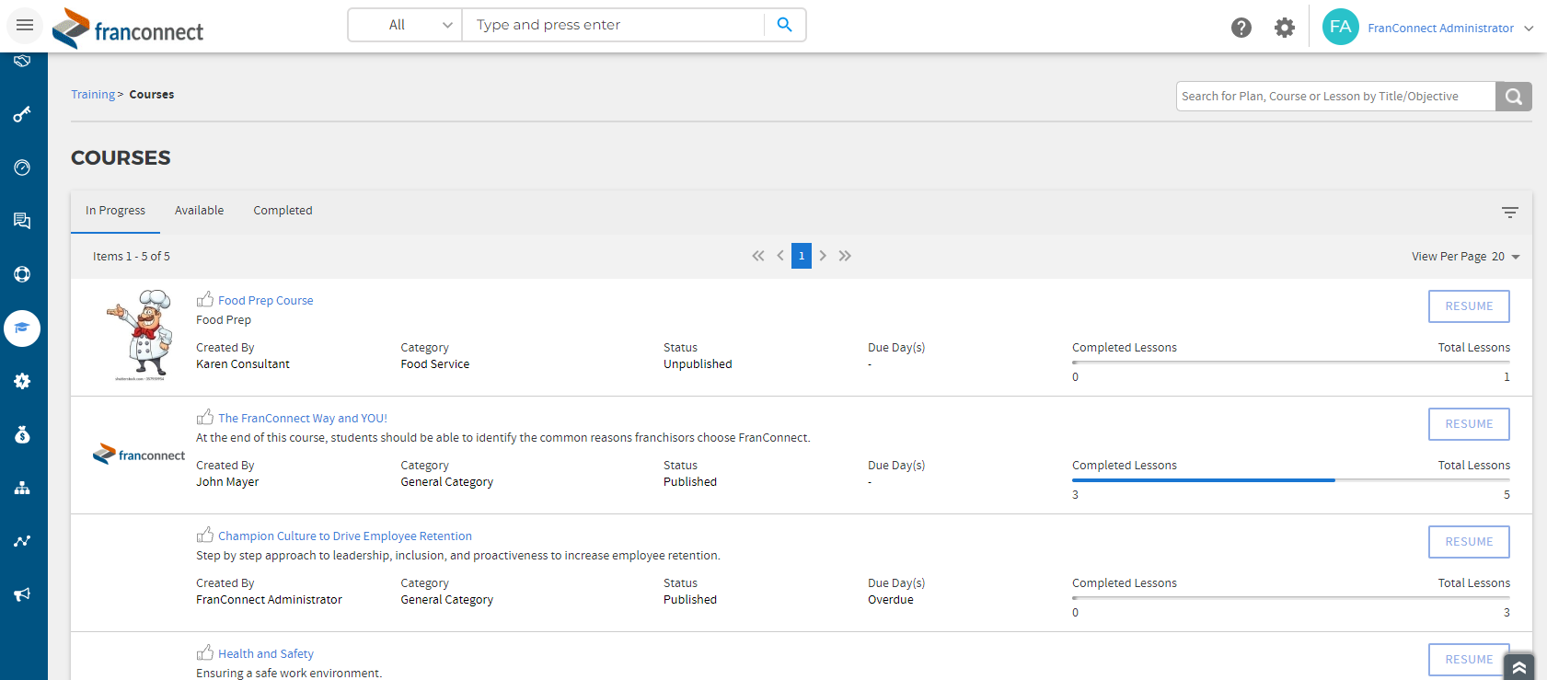The width and height of the screenshot is (1547, 680).
Task: Like The FranConnect Way and YOU! thumbs-up
Action: [205, 417]
